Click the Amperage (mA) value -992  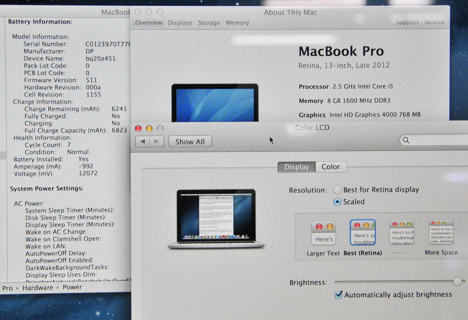[86, 166]
